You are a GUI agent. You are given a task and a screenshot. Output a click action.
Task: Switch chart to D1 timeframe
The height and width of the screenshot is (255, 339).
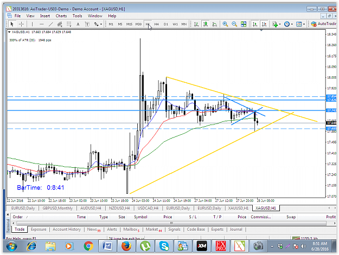(x=165, y=24)
